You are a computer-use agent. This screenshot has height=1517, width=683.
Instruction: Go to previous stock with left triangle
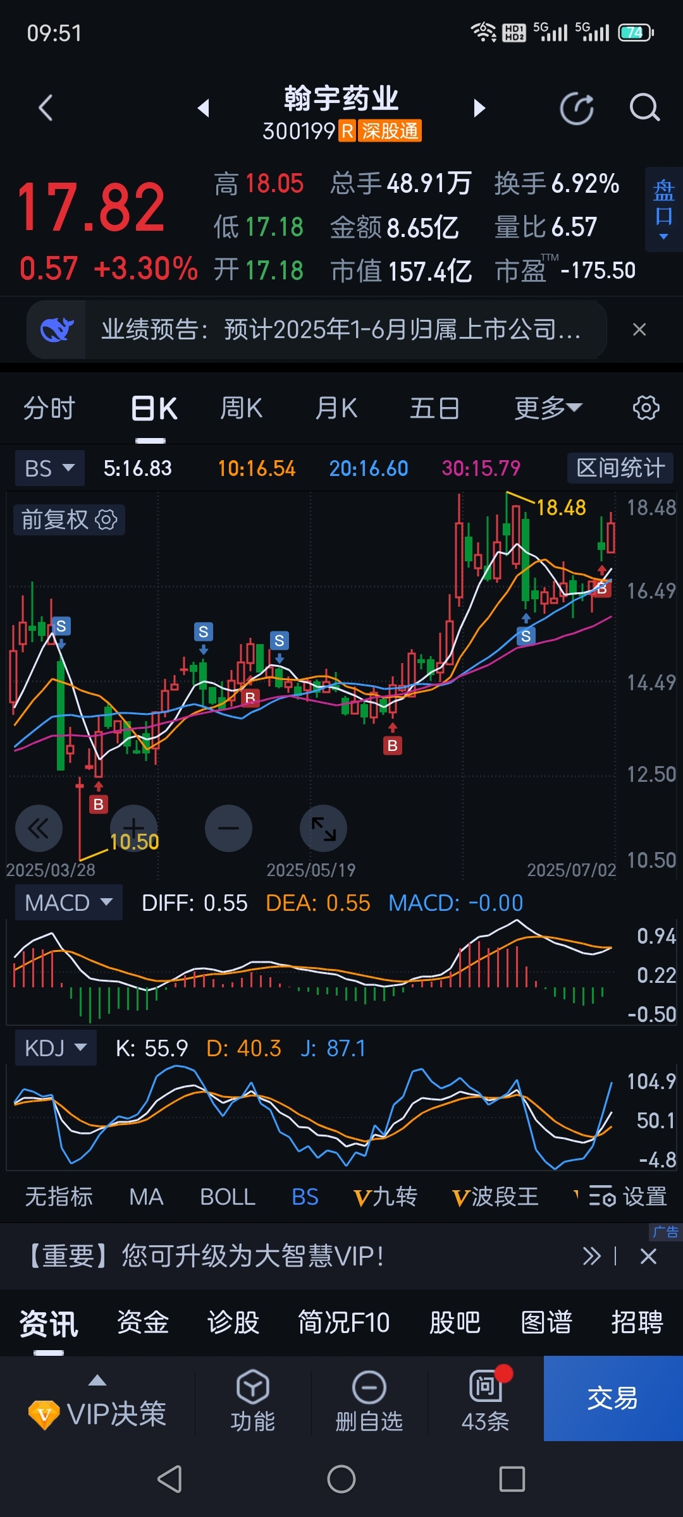pyautogui.click(x=204, y=108)
